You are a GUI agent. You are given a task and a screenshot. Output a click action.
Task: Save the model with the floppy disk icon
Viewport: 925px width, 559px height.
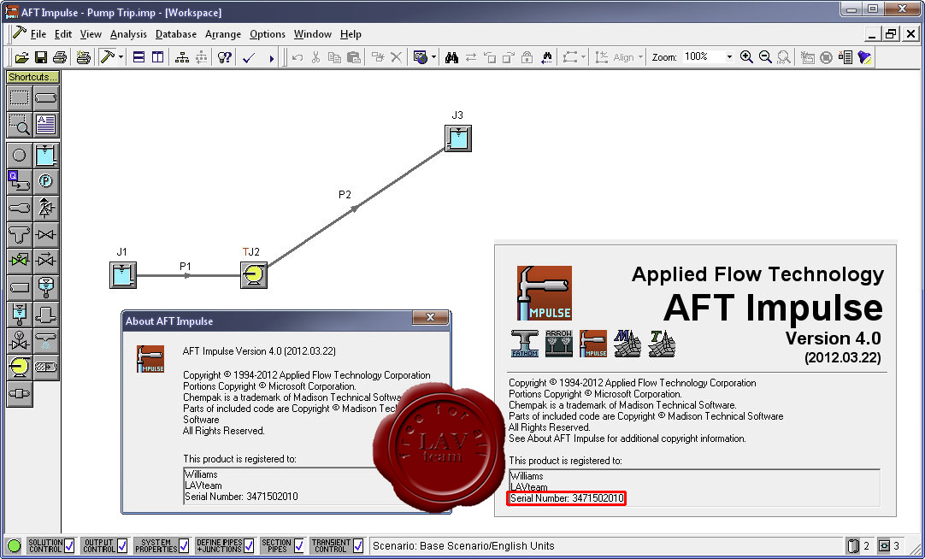click(41, 57)
